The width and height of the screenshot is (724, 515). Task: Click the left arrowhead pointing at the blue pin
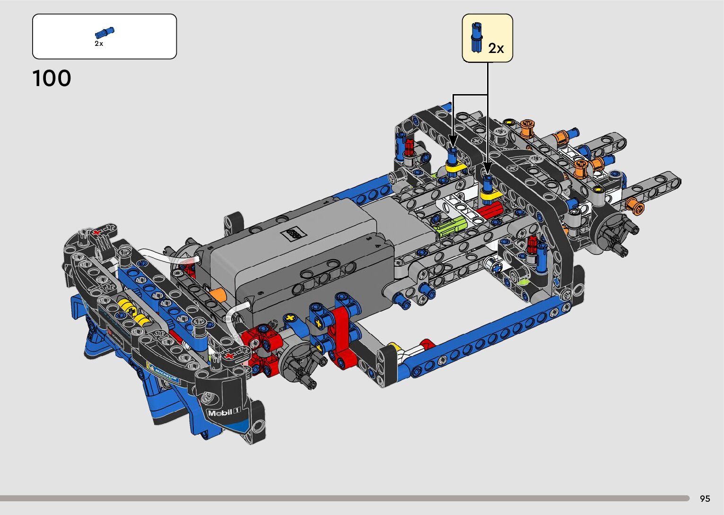tap(453, 141)
